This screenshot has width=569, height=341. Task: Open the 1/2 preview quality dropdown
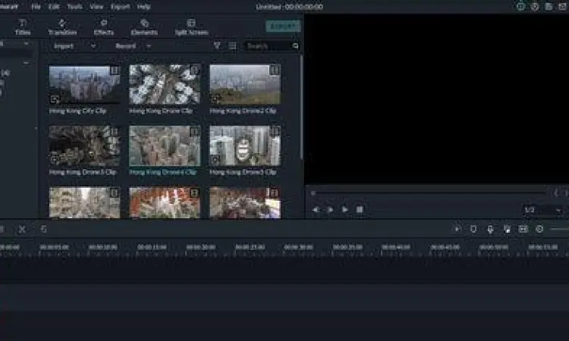[543, 210]
